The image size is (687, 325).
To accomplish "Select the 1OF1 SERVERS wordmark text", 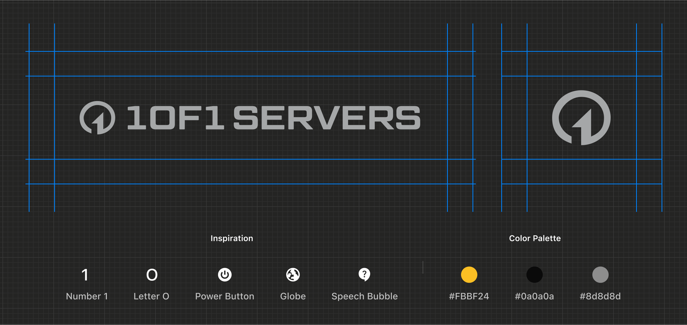I will point(273,118).
